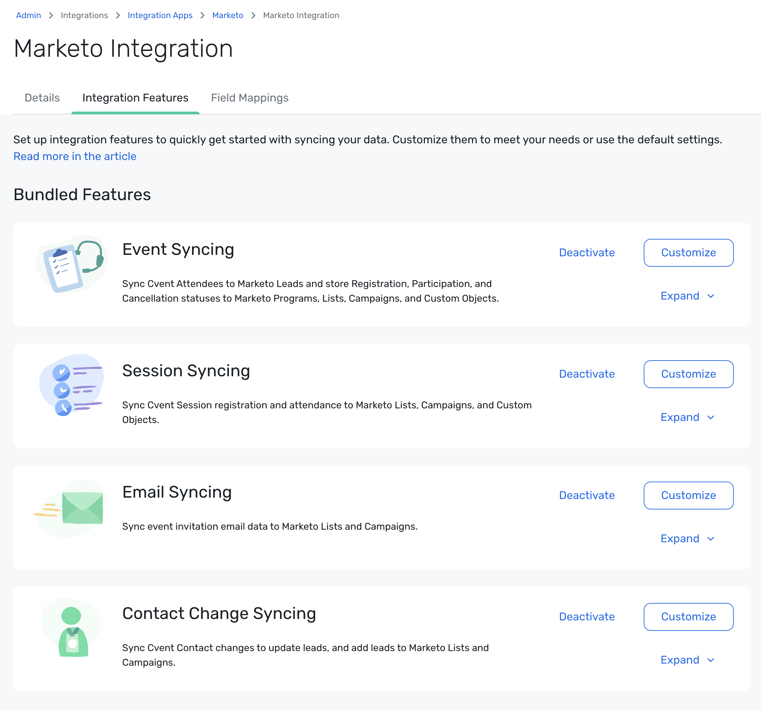Expand the Contact Change Syncing feature card
The width and height of the screenshot is (761, 710).
tap(687, 660)
